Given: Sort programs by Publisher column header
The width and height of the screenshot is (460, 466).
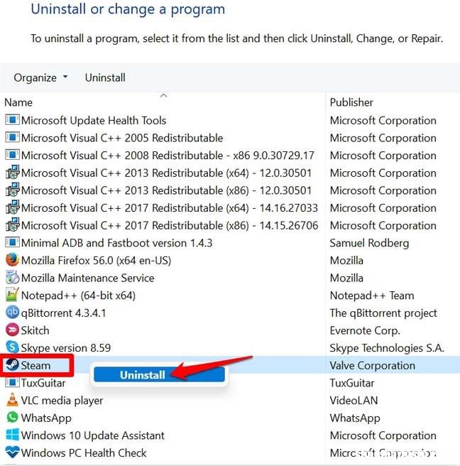Looking at the screenshot, I should (x=351, y=102).
